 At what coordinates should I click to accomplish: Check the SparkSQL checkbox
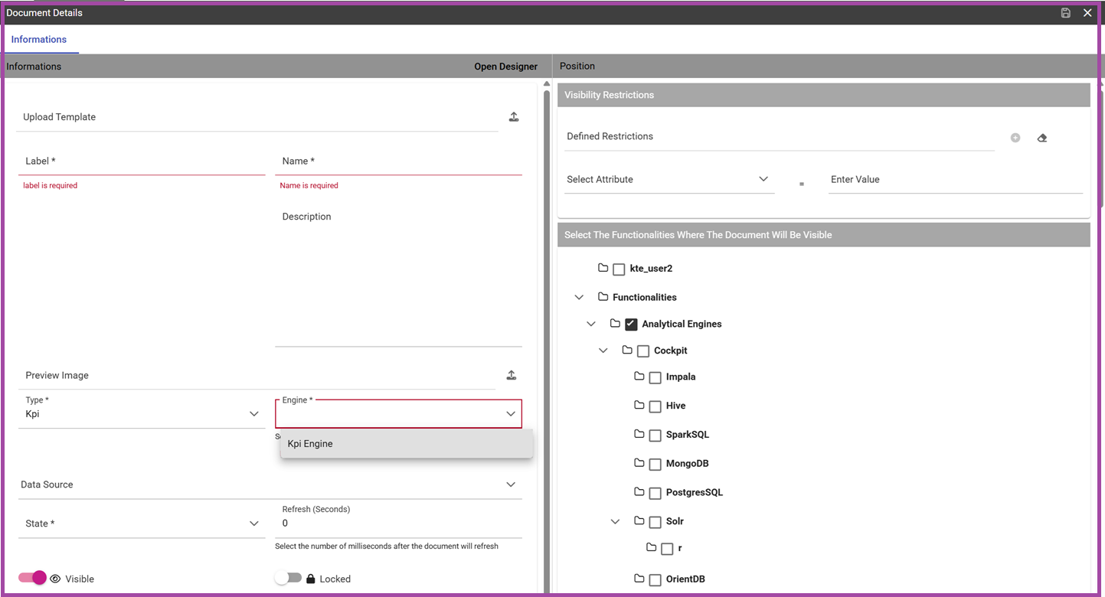click(655, 436)
